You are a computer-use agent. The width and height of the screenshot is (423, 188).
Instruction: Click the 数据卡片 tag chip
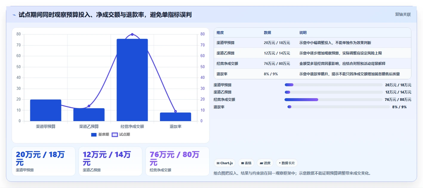click(287, 163)
